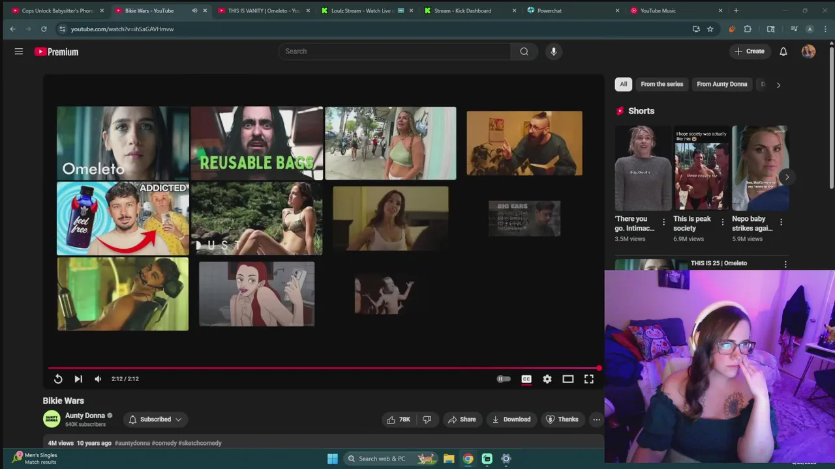Screen dimensions: 835x469
Task: Start voice search with the microphone
Action: (553, 51)
